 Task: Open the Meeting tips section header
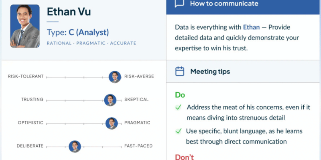click(x=244, y=72)
